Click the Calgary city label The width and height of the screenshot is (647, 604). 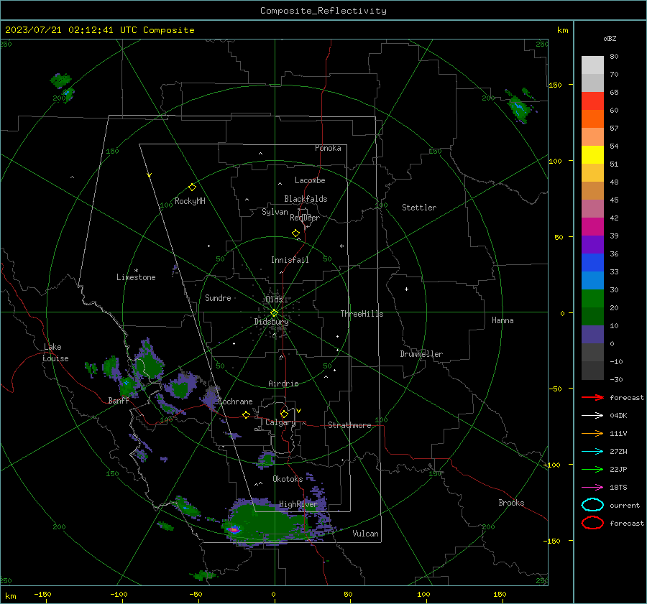[x=280, y=422]
